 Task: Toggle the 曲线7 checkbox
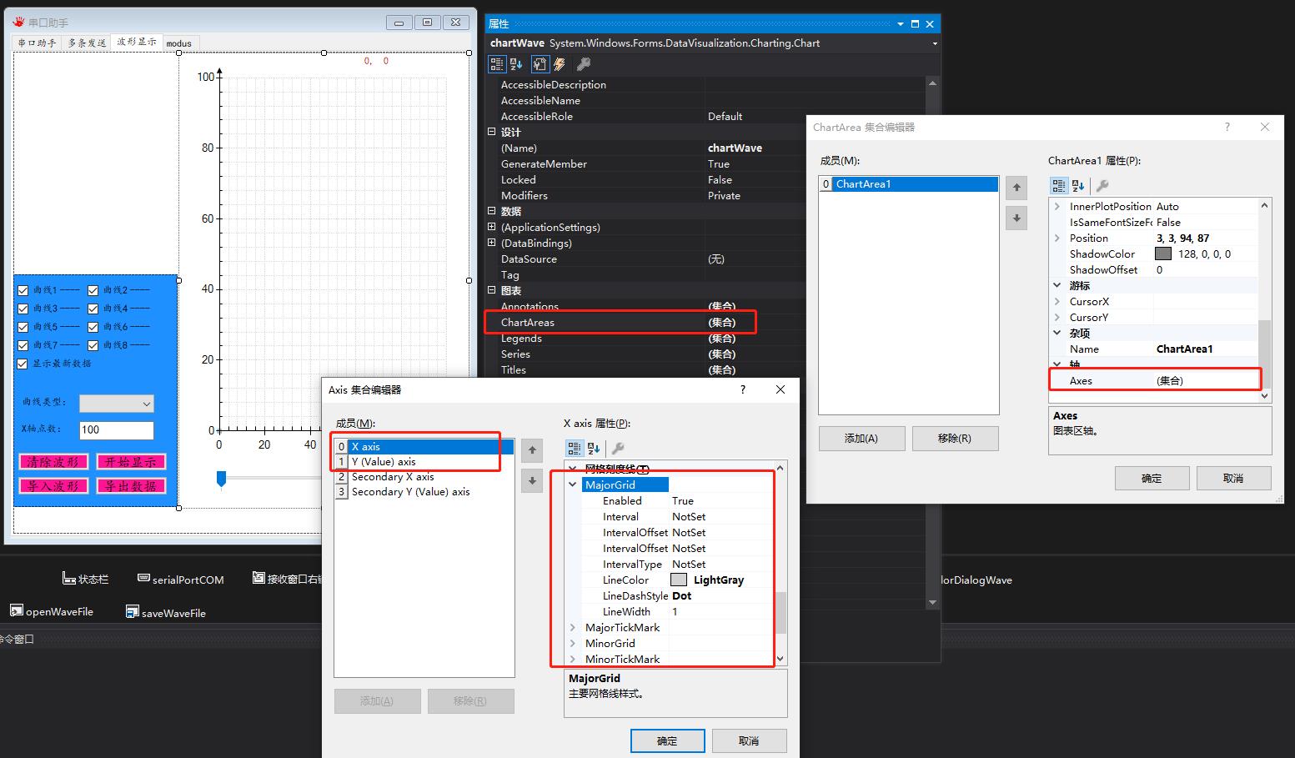(x=23, y=345)
